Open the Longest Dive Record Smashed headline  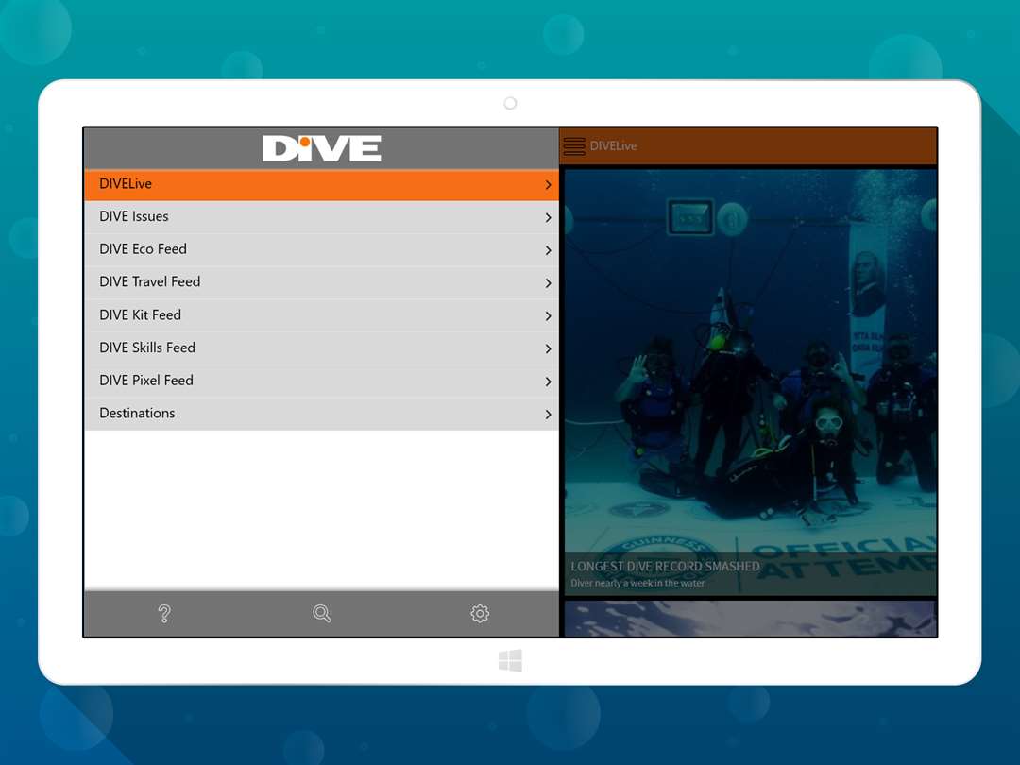click(x=665, y=567)
